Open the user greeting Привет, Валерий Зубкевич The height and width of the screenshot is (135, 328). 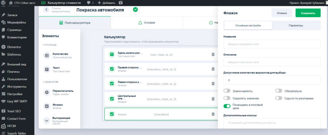307,3
